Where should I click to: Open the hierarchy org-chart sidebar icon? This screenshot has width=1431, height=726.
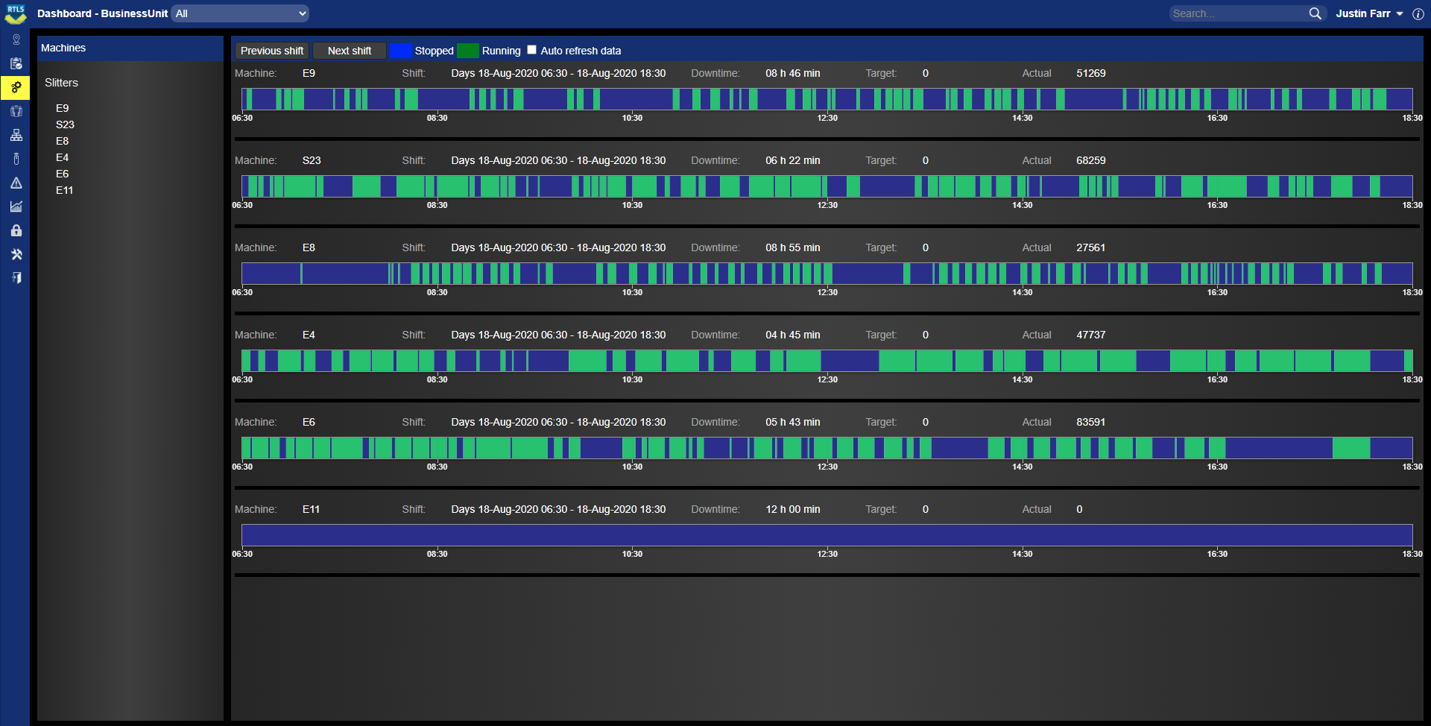click(16, 135)
